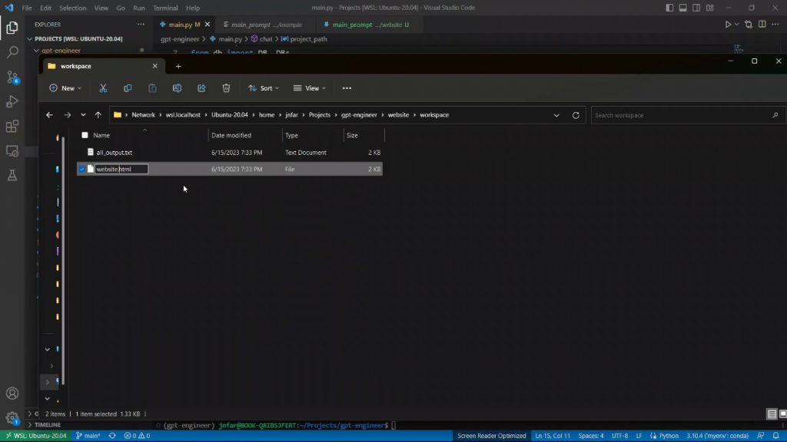Image resolution: width=787 pixels, height=442 pixels.
Task: Tick the select-all checkbox in Name header
Action: click(x=85, y=135)
